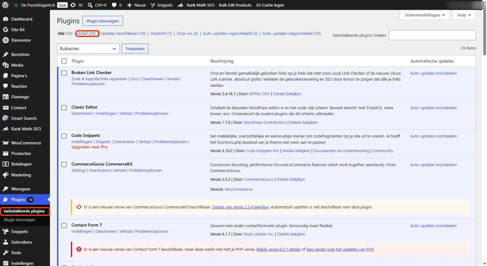Check the Broken Link Checker checkbox
Image resolution: width=487 pixels, height=266 pixels.
coord(64,73)
